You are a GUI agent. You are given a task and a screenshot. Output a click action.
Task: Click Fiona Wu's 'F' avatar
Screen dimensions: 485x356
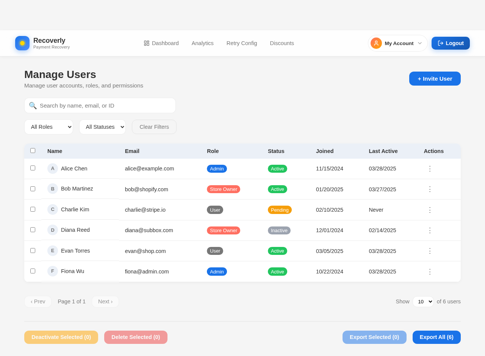(53, 271)
